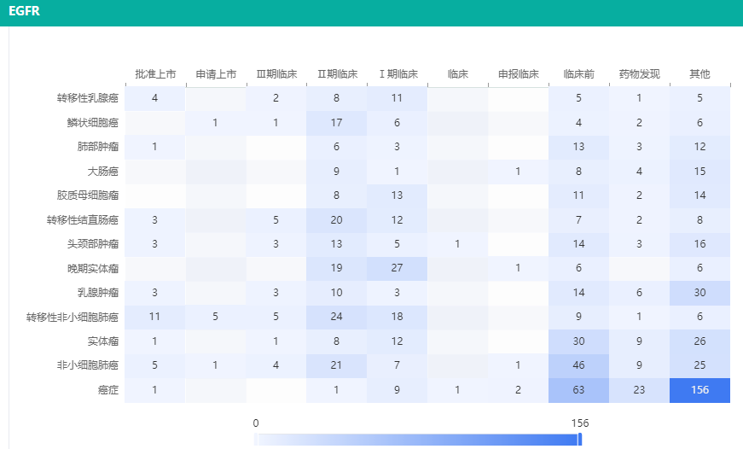This screenshot has width=743, height=449.
Task: Click the 156 cell in the 癌症 row
Action: [x=699, y=390]
